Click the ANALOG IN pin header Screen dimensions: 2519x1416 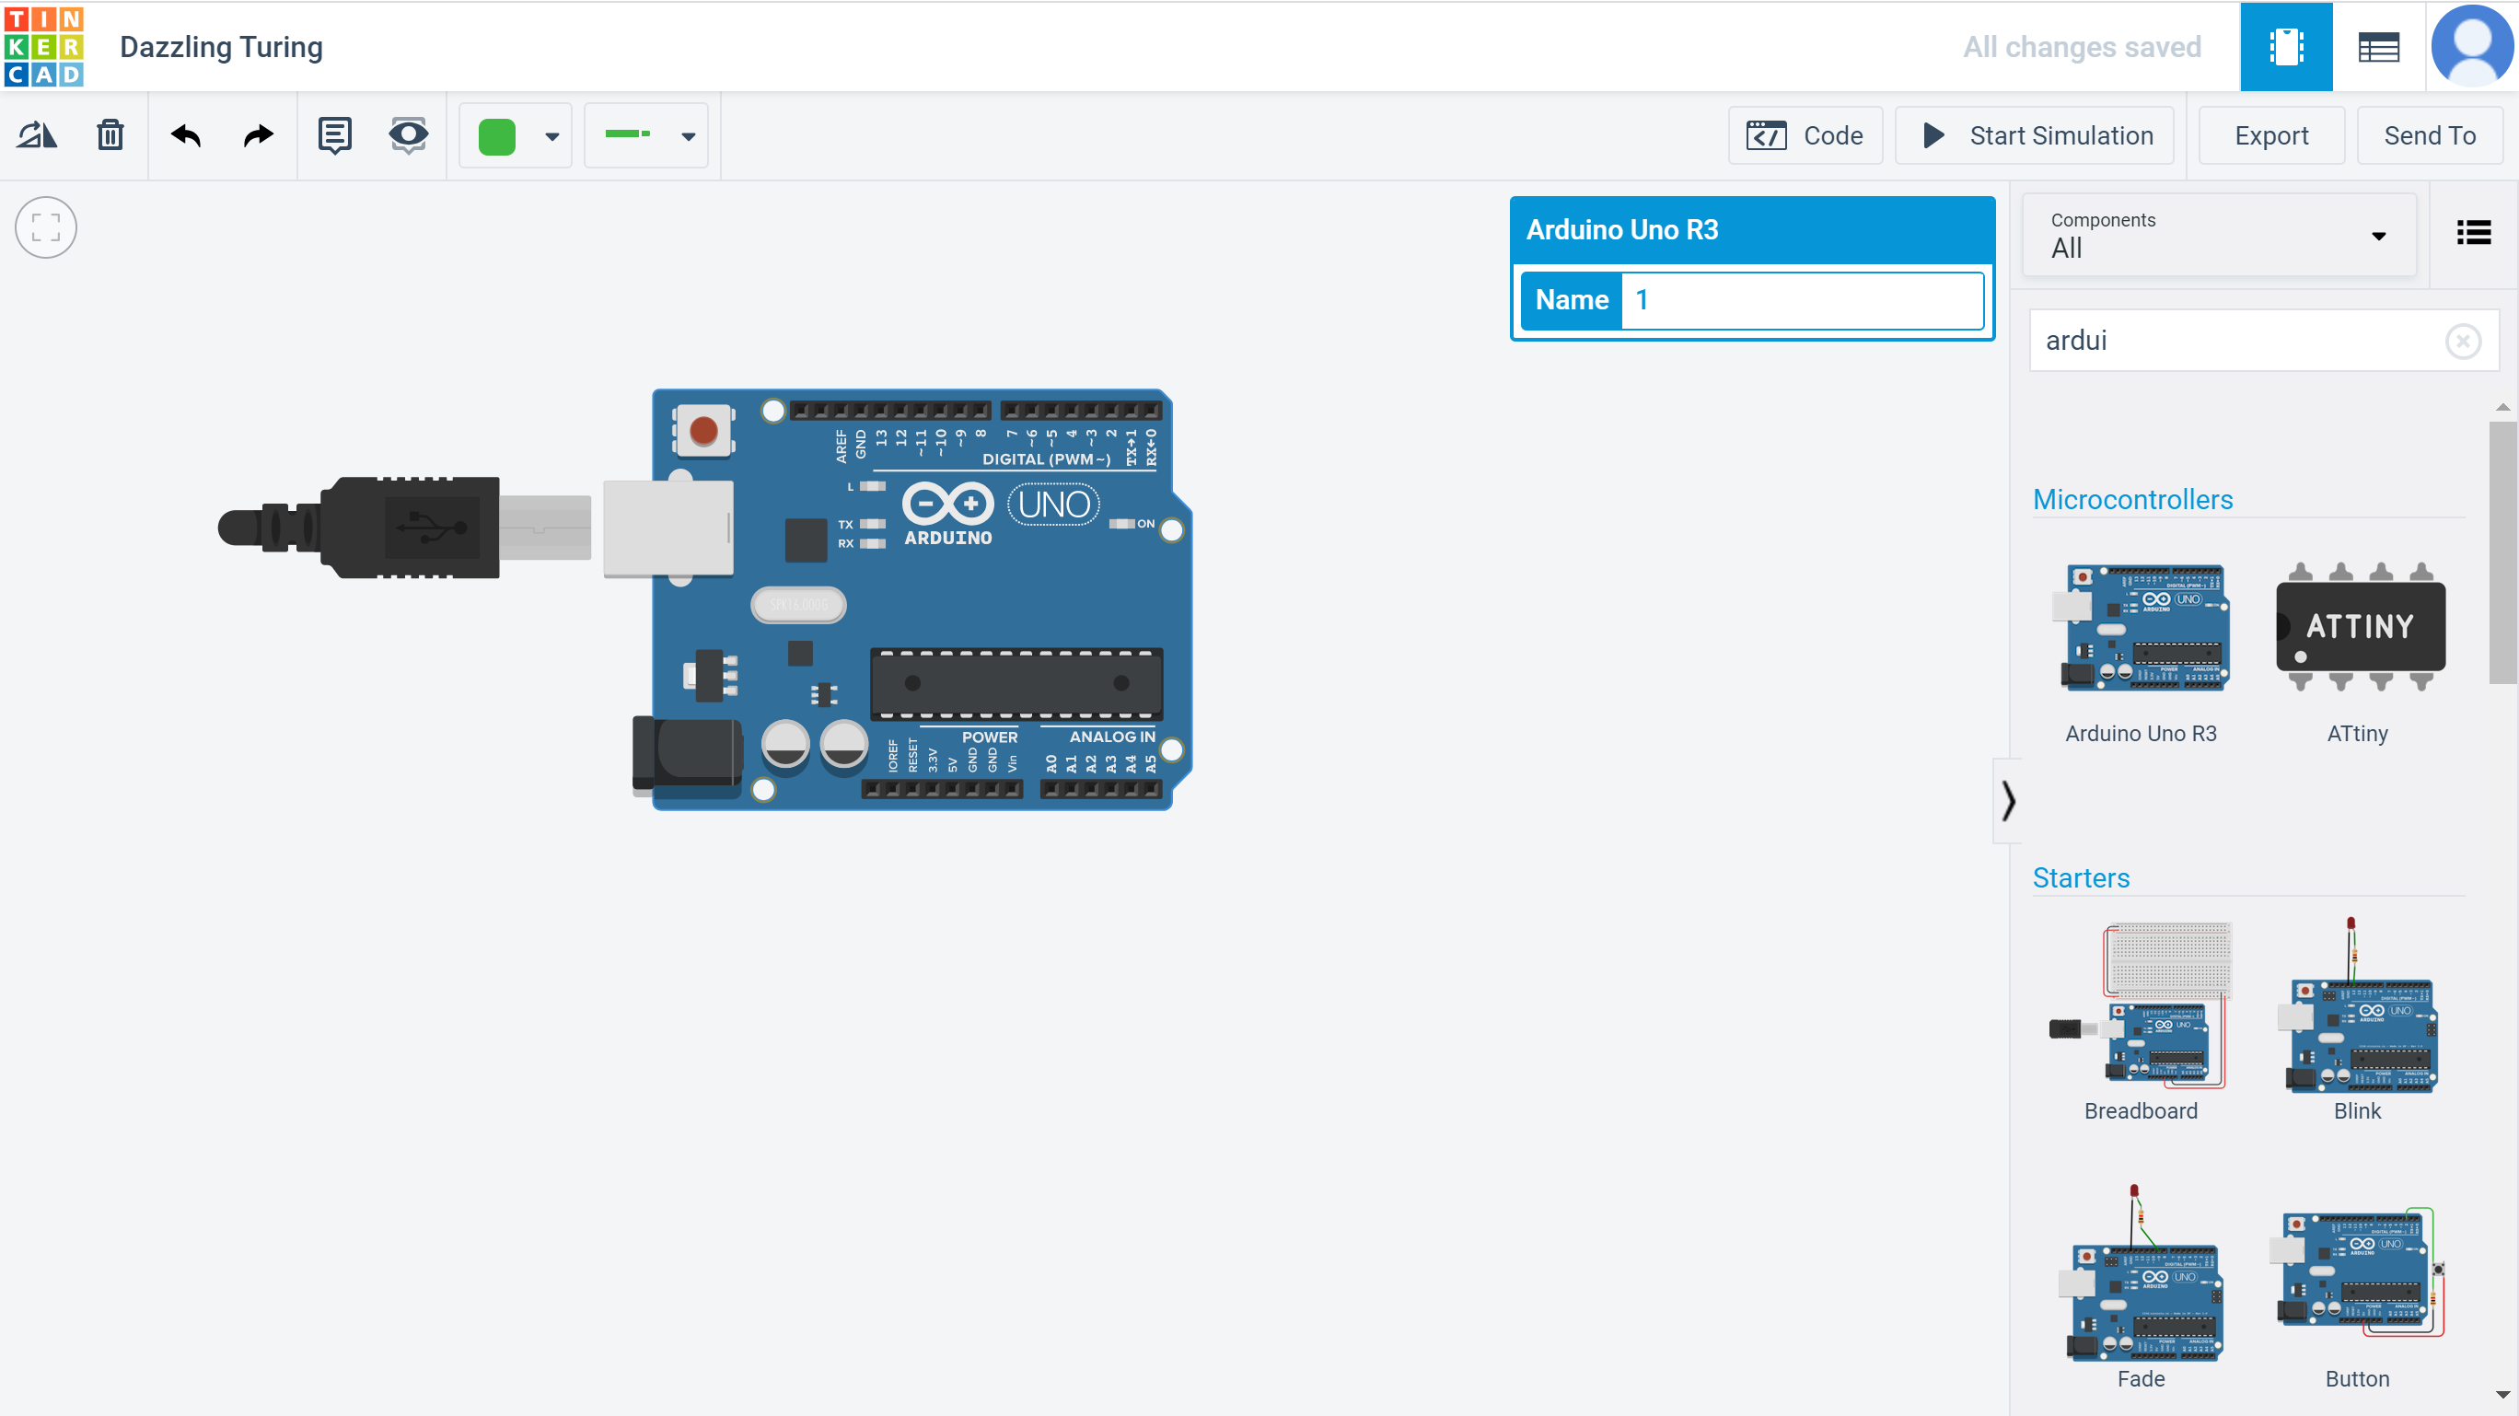point(1100,790)
